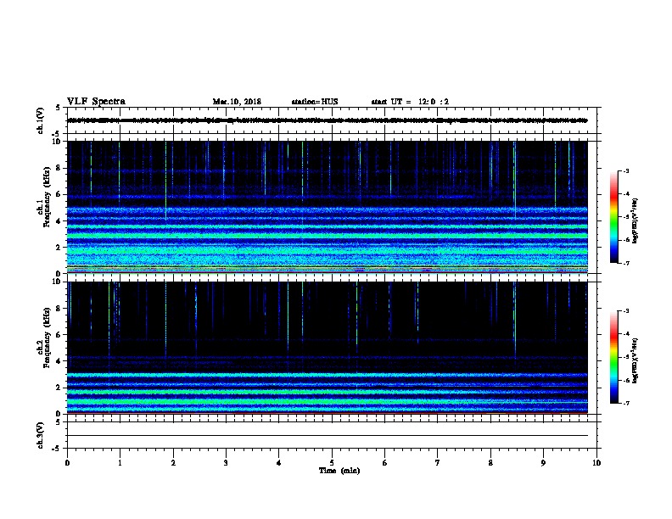672x519 pixels.
Task: Click the log(PSD) label beside ch.1 colorbar
Action: (636, 221)
